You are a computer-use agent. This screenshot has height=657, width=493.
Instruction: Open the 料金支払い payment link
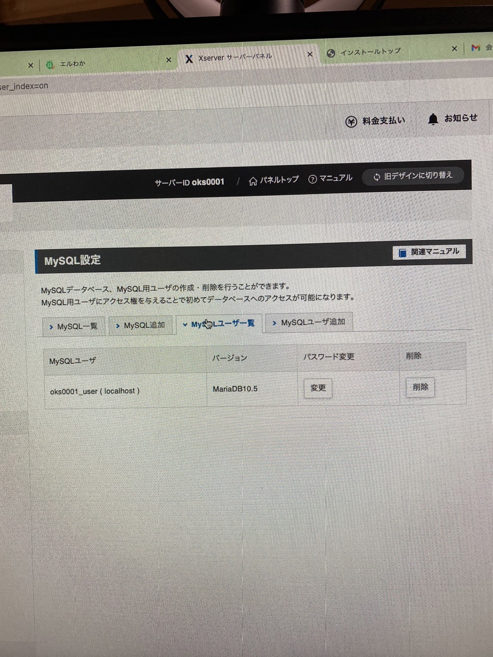coord(375,121)
